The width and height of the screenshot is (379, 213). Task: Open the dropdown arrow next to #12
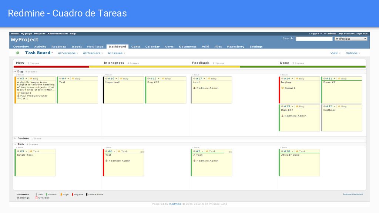tap(158, 78)
